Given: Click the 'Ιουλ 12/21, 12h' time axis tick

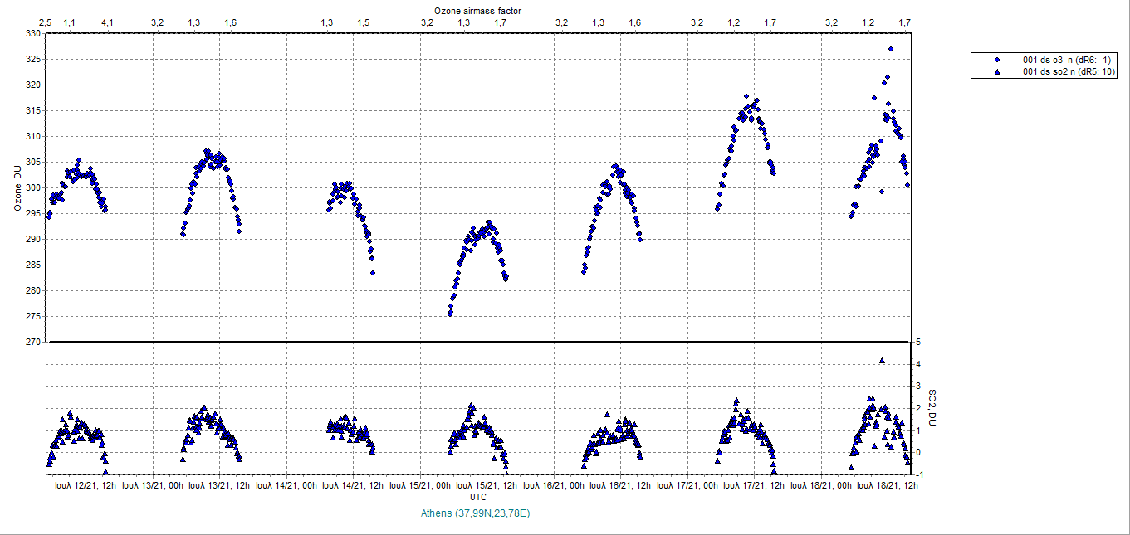Looking at the screenshot, I should [x=86, y=484].
